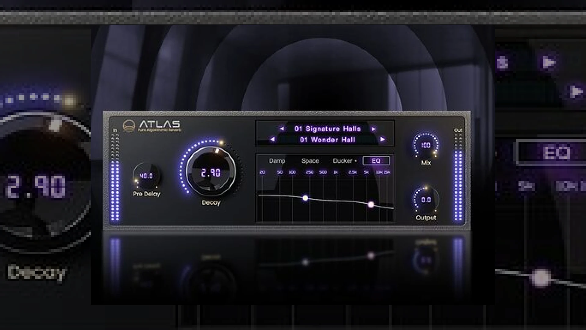Click the 2.90 decay value display
586x330 pixels.
tap(211, 173)
